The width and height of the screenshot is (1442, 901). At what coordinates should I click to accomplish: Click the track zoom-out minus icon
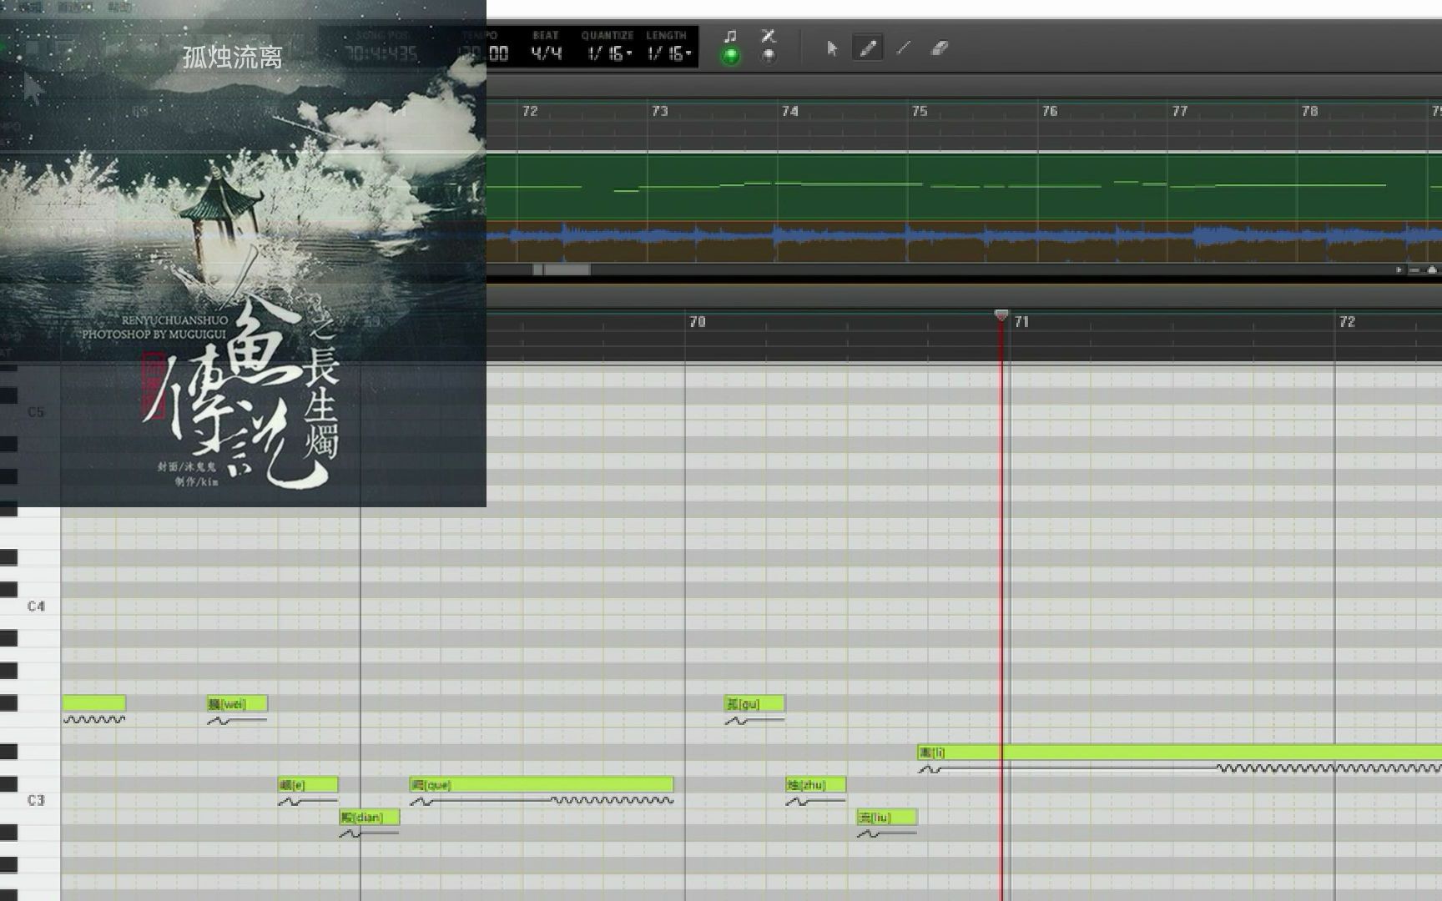tap(1414, 269)
